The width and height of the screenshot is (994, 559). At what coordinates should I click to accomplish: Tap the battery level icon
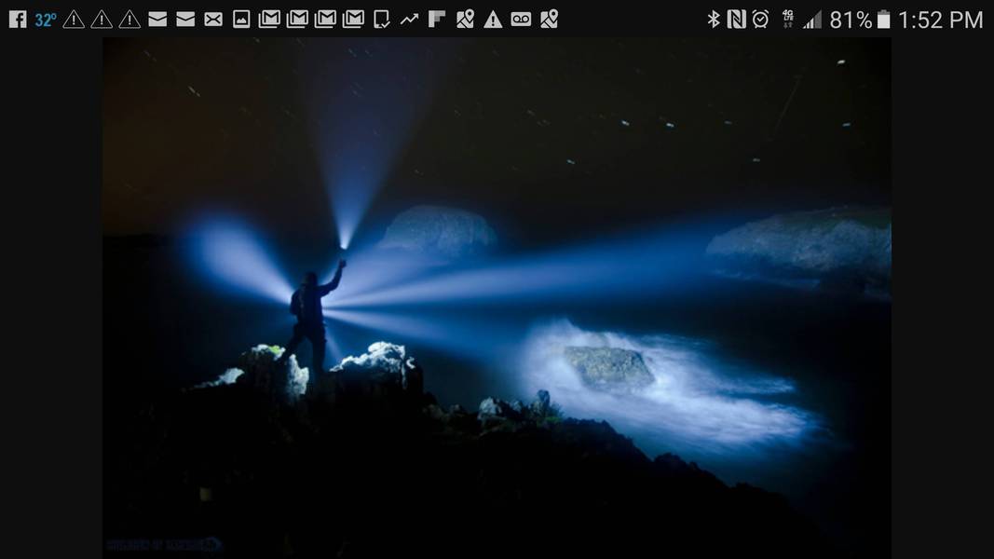pyautogui.click(x=883, y=19)
